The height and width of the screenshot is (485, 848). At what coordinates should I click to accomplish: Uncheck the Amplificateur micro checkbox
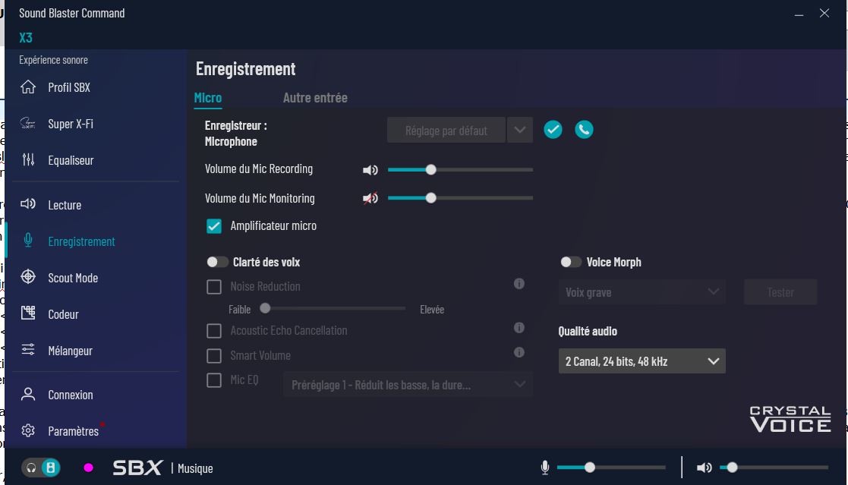tap(214, 226)
